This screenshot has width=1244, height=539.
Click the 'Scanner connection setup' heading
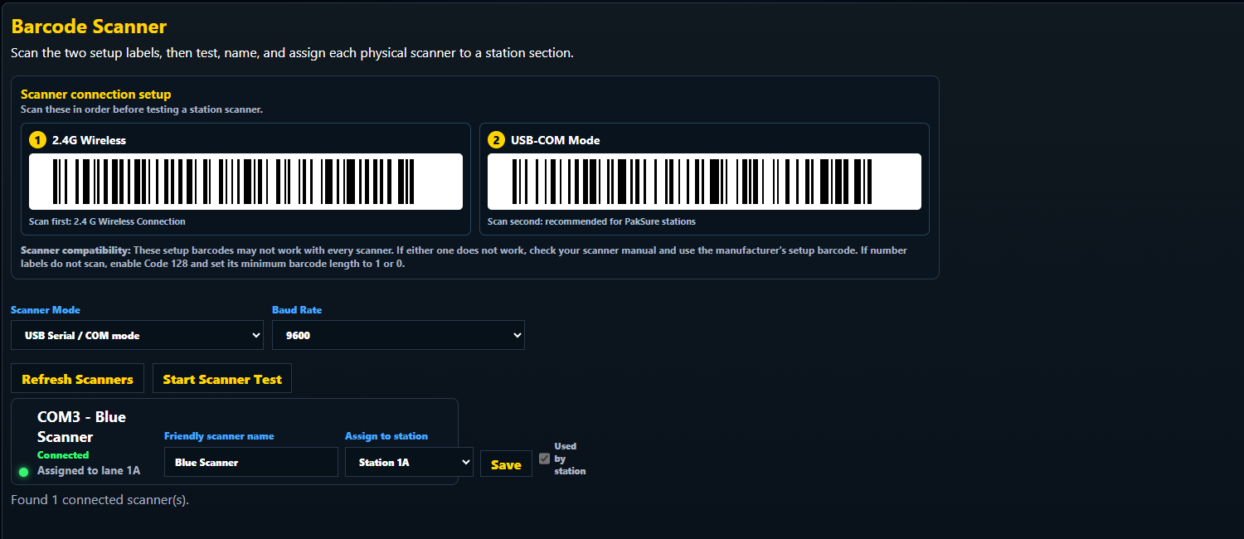[95, 95]
